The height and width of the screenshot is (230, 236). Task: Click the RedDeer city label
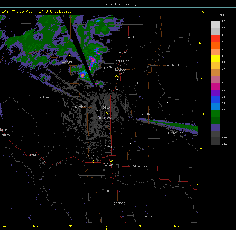click(120, 70)
